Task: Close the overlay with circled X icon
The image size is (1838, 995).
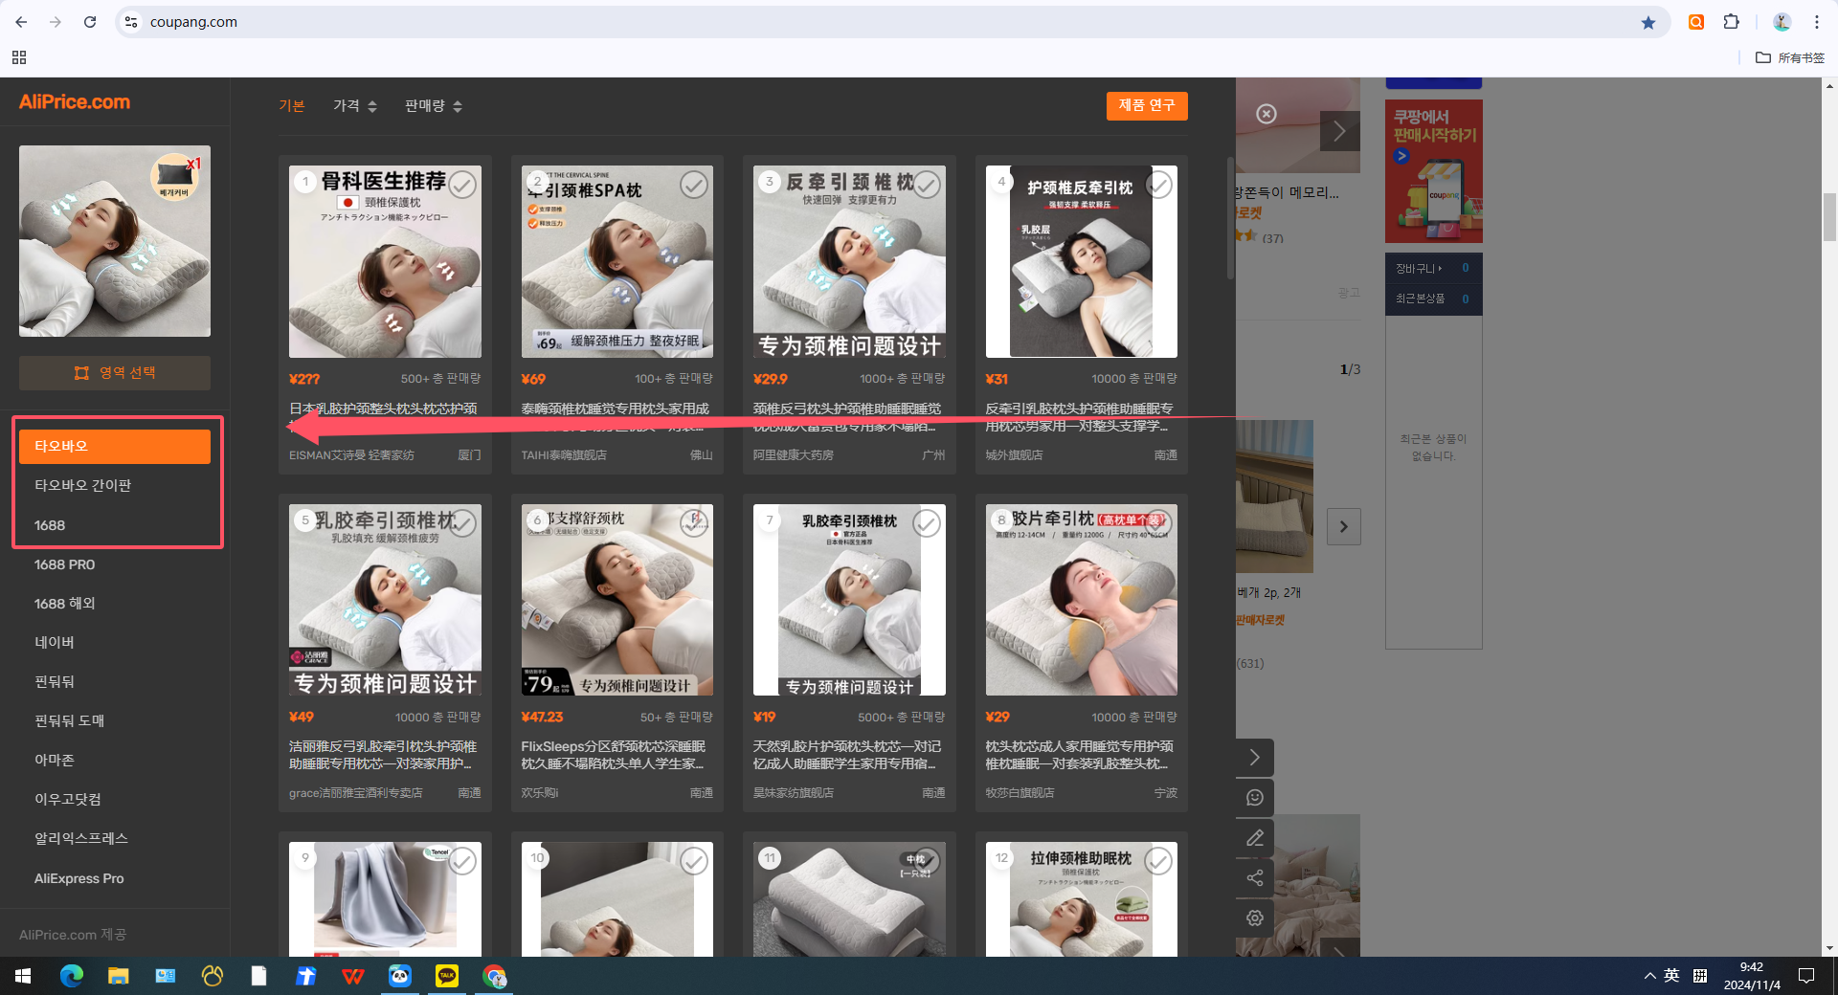Action: pos(1266,114)
